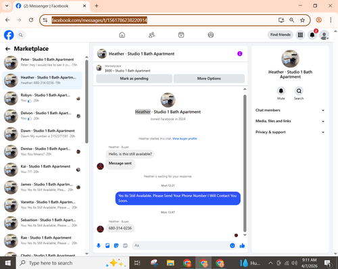
Task: Send a thumbs up like
Action: click(x=242, y=245)
